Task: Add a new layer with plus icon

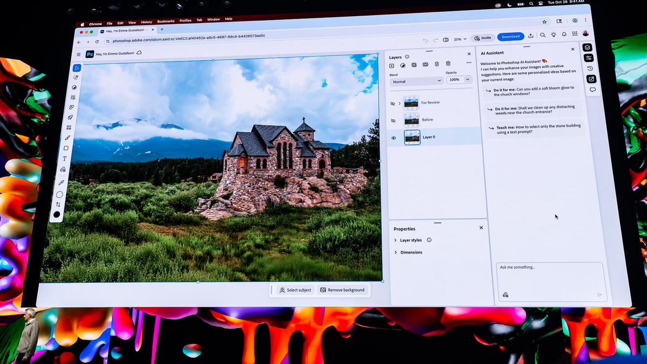Action: (392, 65)
